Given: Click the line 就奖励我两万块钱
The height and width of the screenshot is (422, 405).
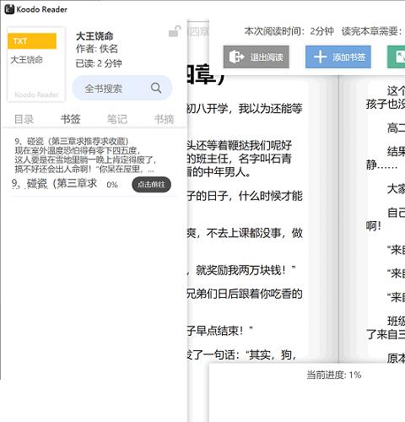Looking at the screenshot, I should click(243, 270).
